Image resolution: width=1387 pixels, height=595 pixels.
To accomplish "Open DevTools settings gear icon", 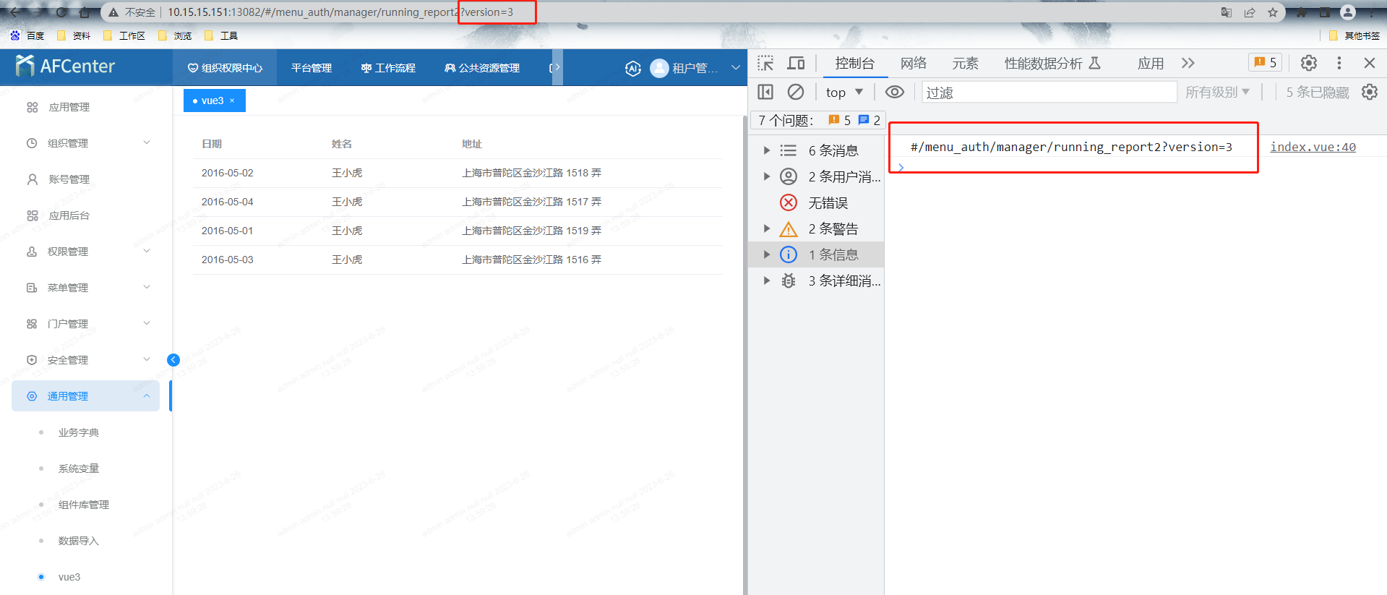I will coord(1308,63).
